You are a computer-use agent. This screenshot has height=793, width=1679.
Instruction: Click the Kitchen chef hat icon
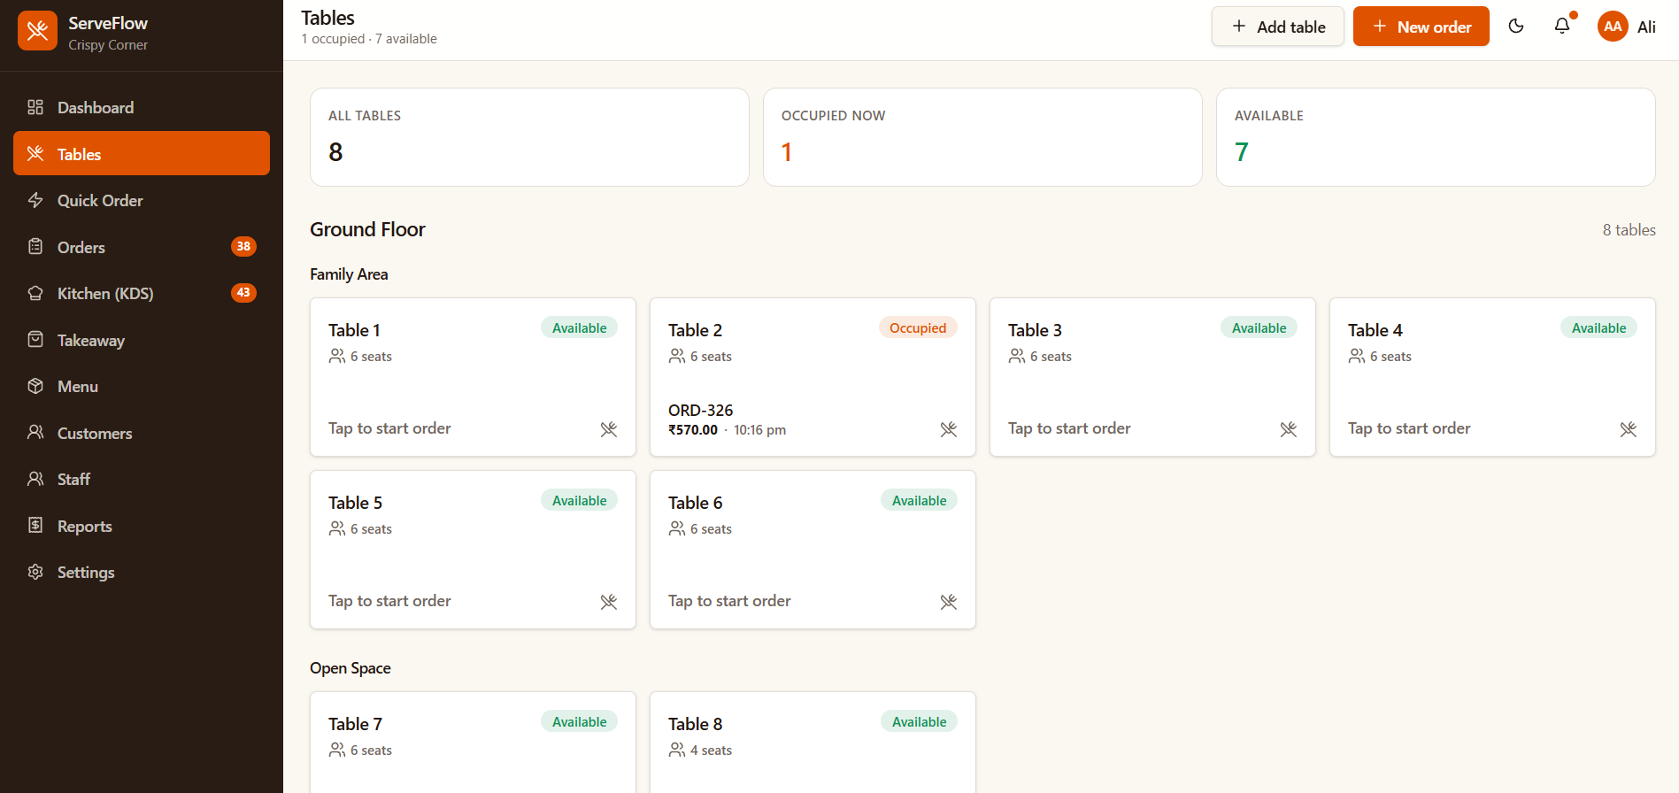pyautogui.click(x=35, y=293)
